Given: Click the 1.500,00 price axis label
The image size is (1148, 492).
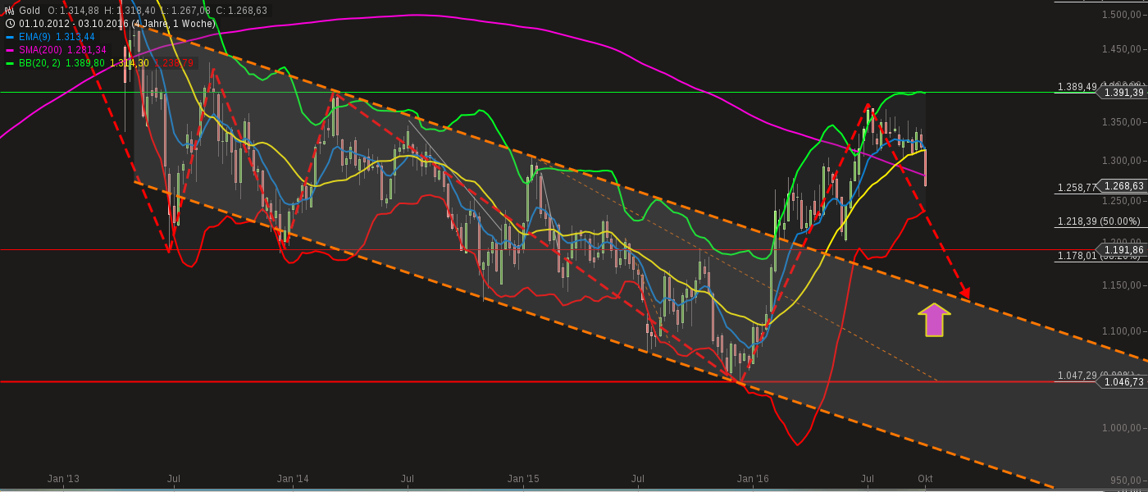Looking at the screenshot, I should (1123, 15).
